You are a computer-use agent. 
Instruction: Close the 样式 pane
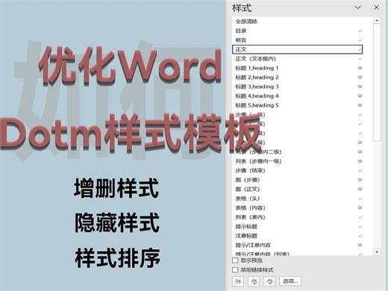(x=377, y=7)
